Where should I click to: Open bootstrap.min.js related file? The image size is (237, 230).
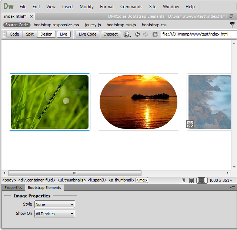[x=121, y=25]
